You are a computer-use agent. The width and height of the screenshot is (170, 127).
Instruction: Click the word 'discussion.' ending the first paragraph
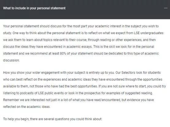[11, 60]
